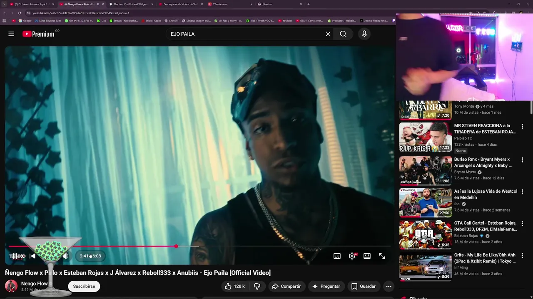Switch to the DJ Luian browser tab

(x=32, y=4)
